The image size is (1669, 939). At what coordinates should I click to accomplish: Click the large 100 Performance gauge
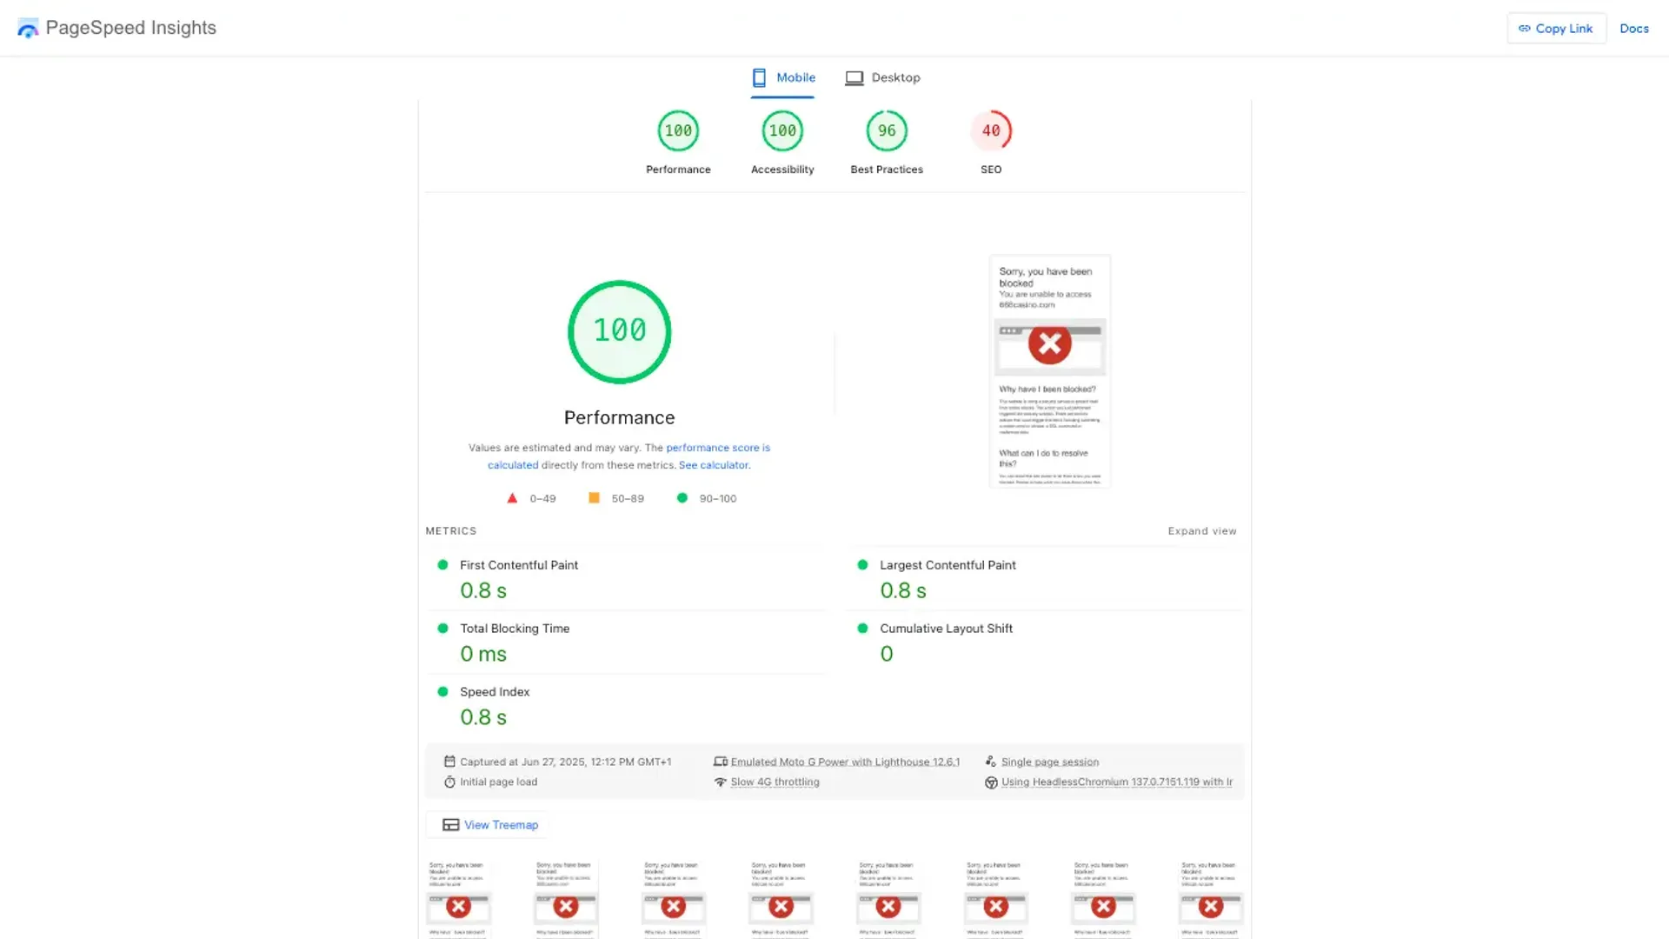point(619,331)
